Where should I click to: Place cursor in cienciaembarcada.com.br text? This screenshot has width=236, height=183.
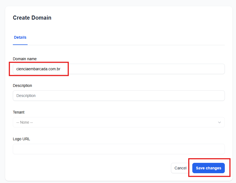[38, 69]
